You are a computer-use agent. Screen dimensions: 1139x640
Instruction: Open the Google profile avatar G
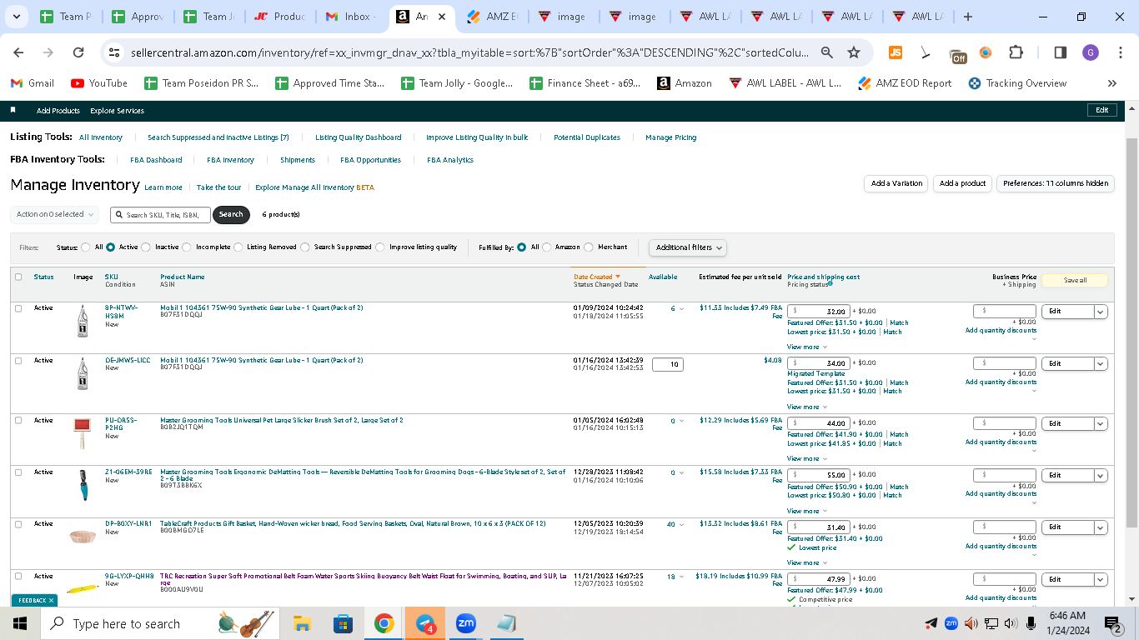[1091, 52]
